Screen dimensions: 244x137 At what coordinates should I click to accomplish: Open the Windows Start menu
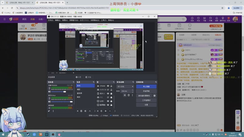(3, 134)
